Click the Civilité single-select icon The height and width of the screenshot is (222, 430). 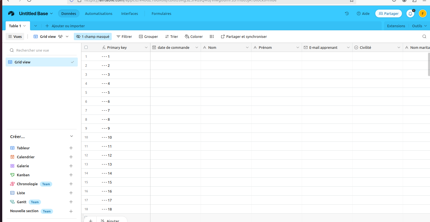[356, 47]
